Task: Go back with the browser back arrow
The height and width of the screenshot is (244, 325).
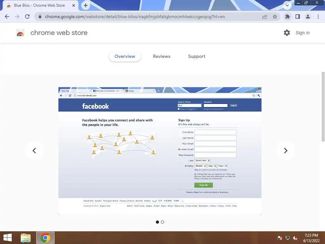Action: [x=7, y=17]
